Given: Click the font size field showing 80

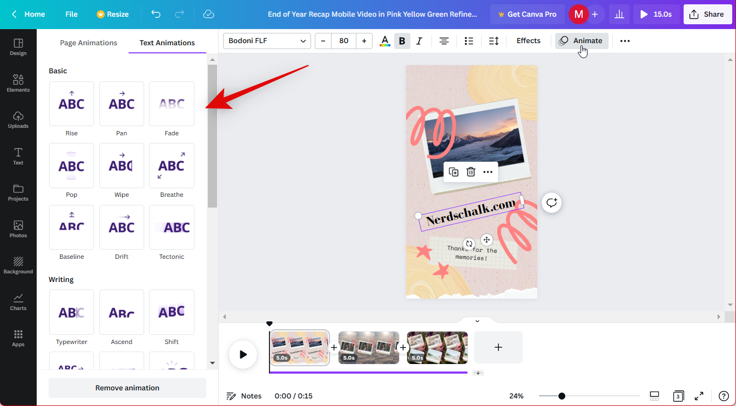Looking at the screenshot, I should coord(344,41).
